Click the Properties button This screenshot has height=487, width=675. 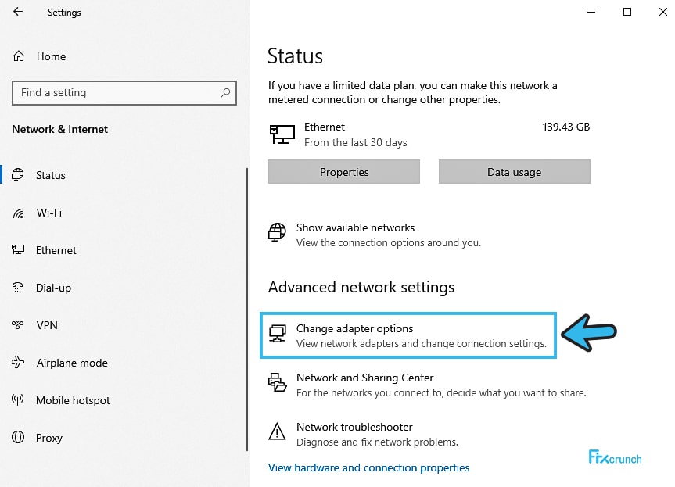pos(344,172)
